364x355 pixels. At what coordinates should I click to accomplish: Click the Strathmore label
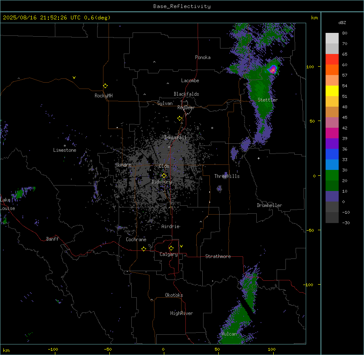click(218, 256)
